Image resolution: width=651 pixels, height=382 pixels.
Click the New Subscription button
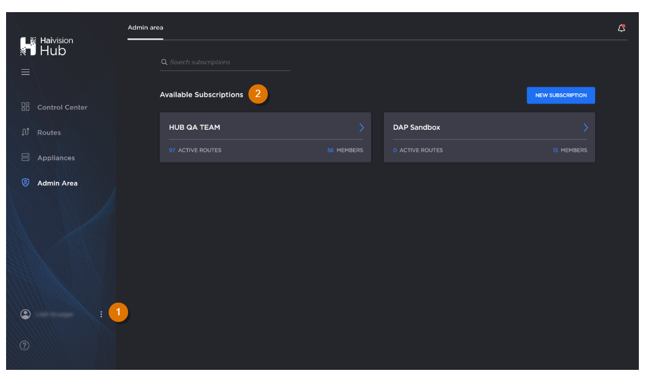[x=561, y=95]
